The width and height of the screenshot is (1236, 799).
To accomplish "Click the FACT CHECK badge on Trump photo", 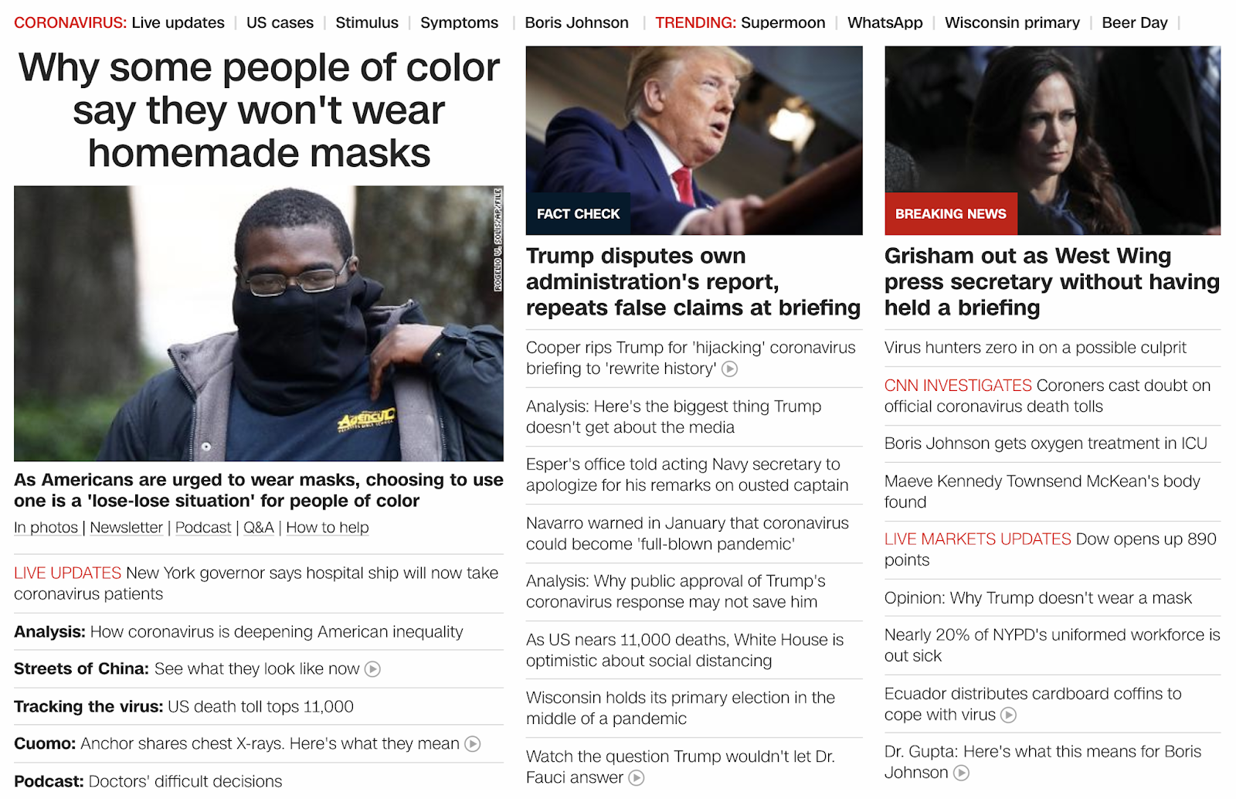I will 578,214.
